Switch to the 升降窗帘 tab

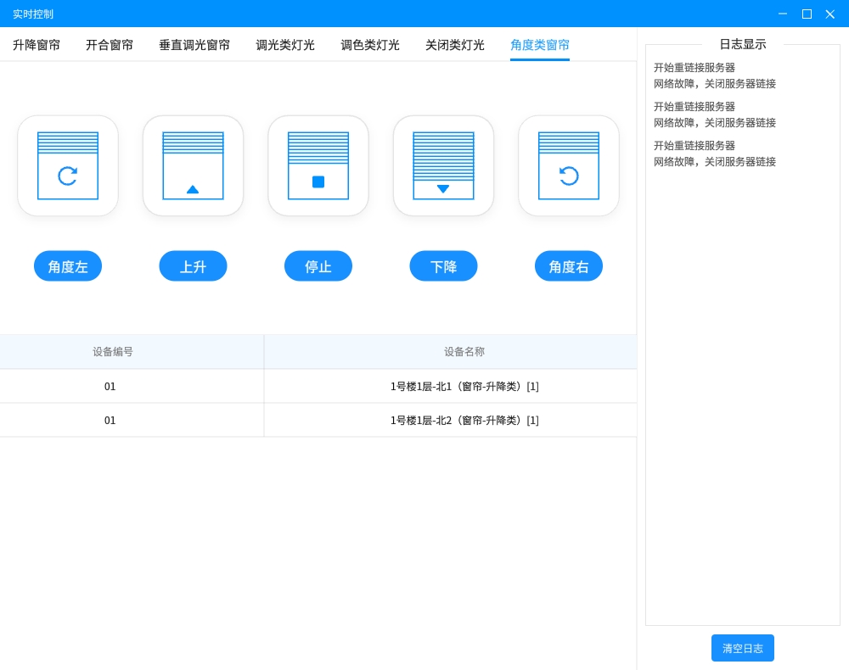pos(37,45)
